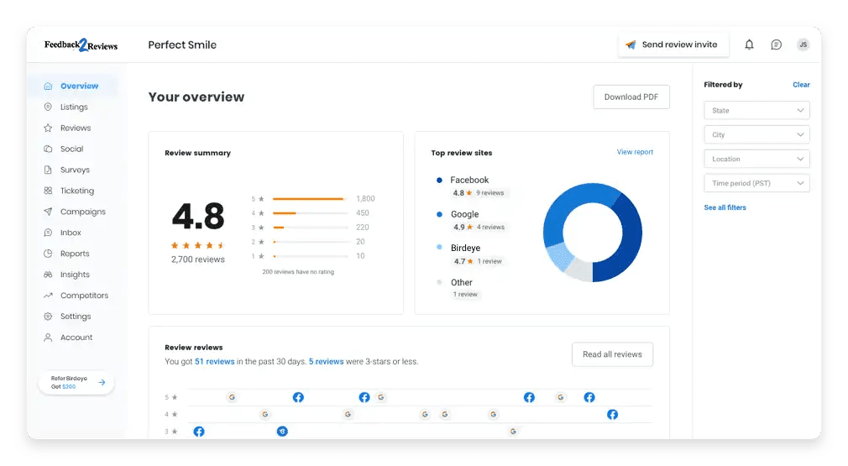
Task: Open the City filter dropdown
Action: click(756, 135)
